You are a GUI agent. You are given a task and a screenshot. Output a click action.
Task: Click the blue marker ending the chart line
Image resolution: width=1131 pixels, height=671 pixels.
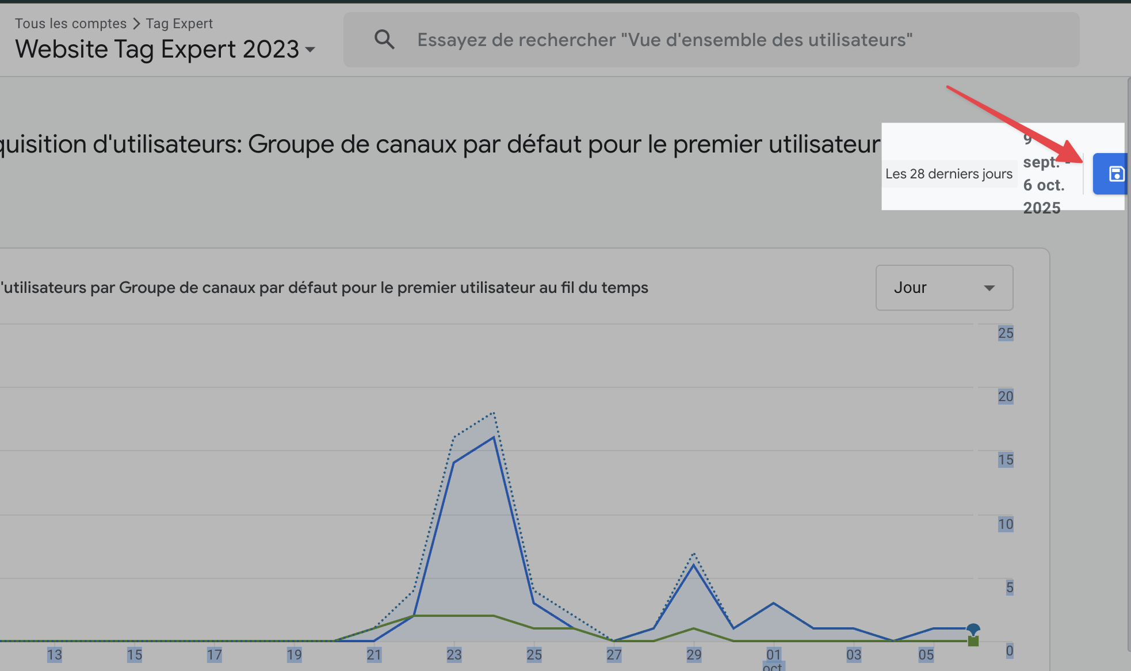973,628
